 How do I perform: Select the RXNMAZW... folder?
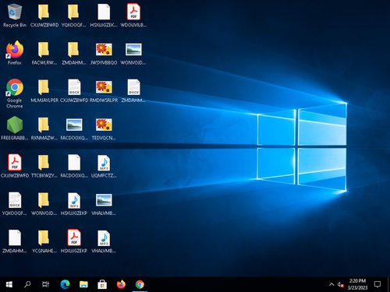(x=44, y=128)
